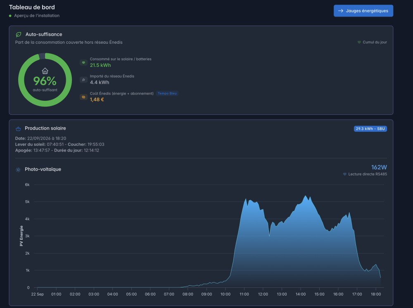The image size is (413, 308).
Task: Open the Jauges énergétiques button
Action: [363, 11]
